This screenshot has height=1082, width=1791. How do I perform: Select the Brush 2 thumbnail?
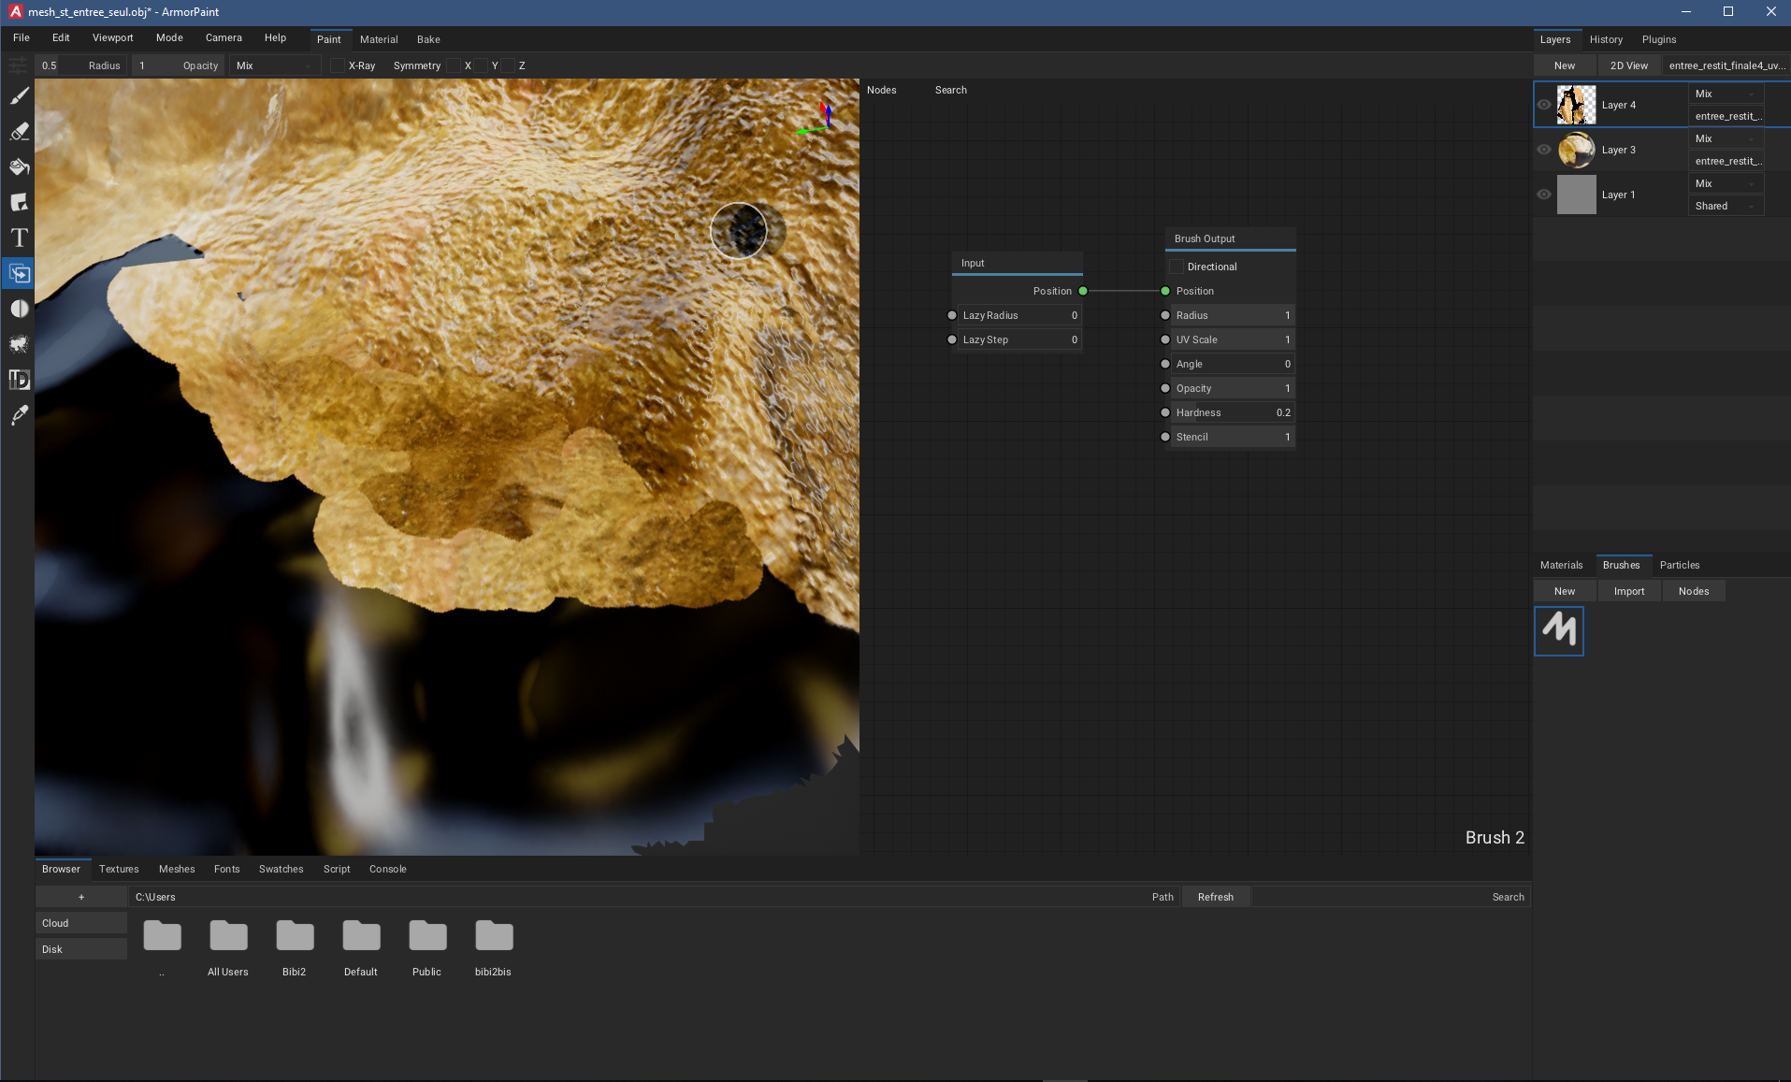pyautogui.click(x=1559, y=631)
